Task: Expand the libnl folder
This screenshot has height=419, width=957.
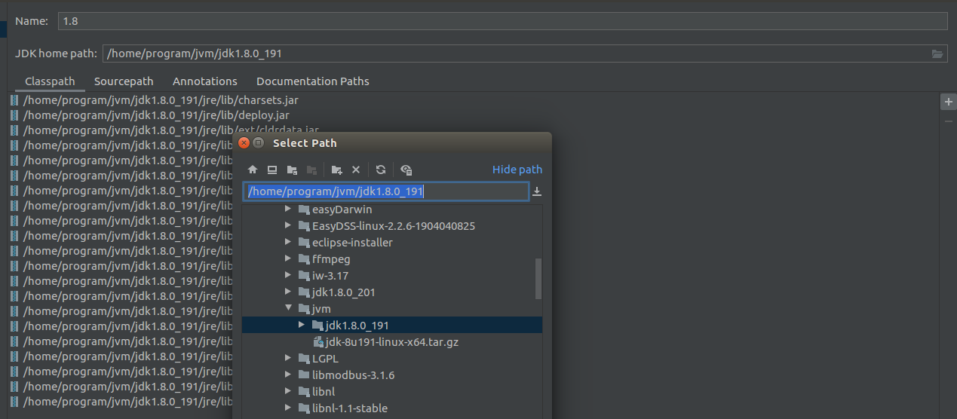Action: 288,392
